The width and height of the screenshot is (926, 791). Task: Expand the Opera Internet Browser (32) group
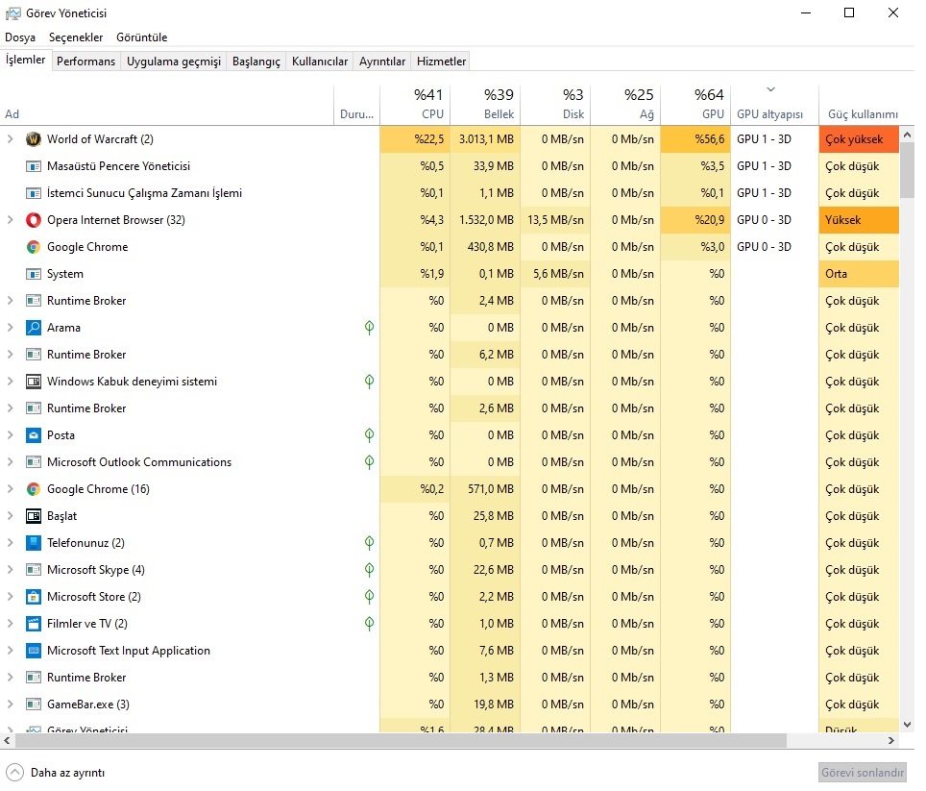[10, 220]
